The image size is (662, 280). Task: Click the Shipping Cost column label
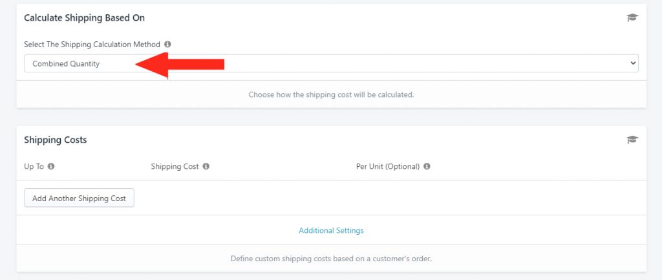[175, 166]
